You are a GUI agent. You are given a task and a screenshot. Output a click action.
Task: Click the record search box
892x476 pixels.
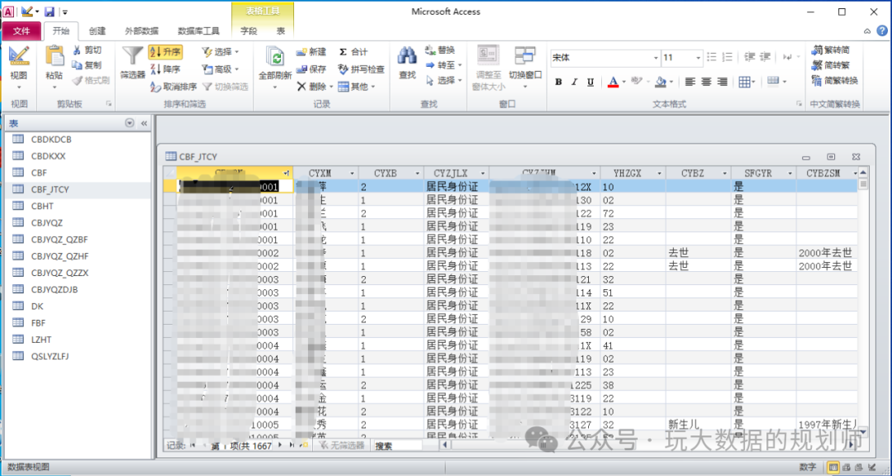[x=397, y=445]
